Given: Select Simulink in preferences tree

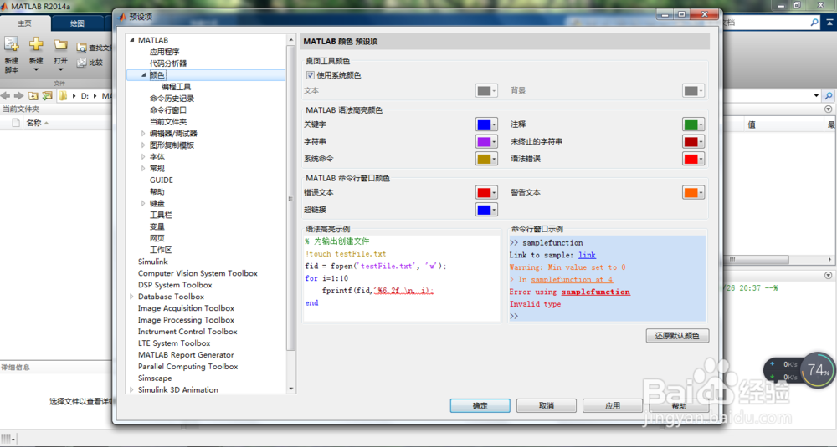Looking at the screenshot, I should point(152,262).
